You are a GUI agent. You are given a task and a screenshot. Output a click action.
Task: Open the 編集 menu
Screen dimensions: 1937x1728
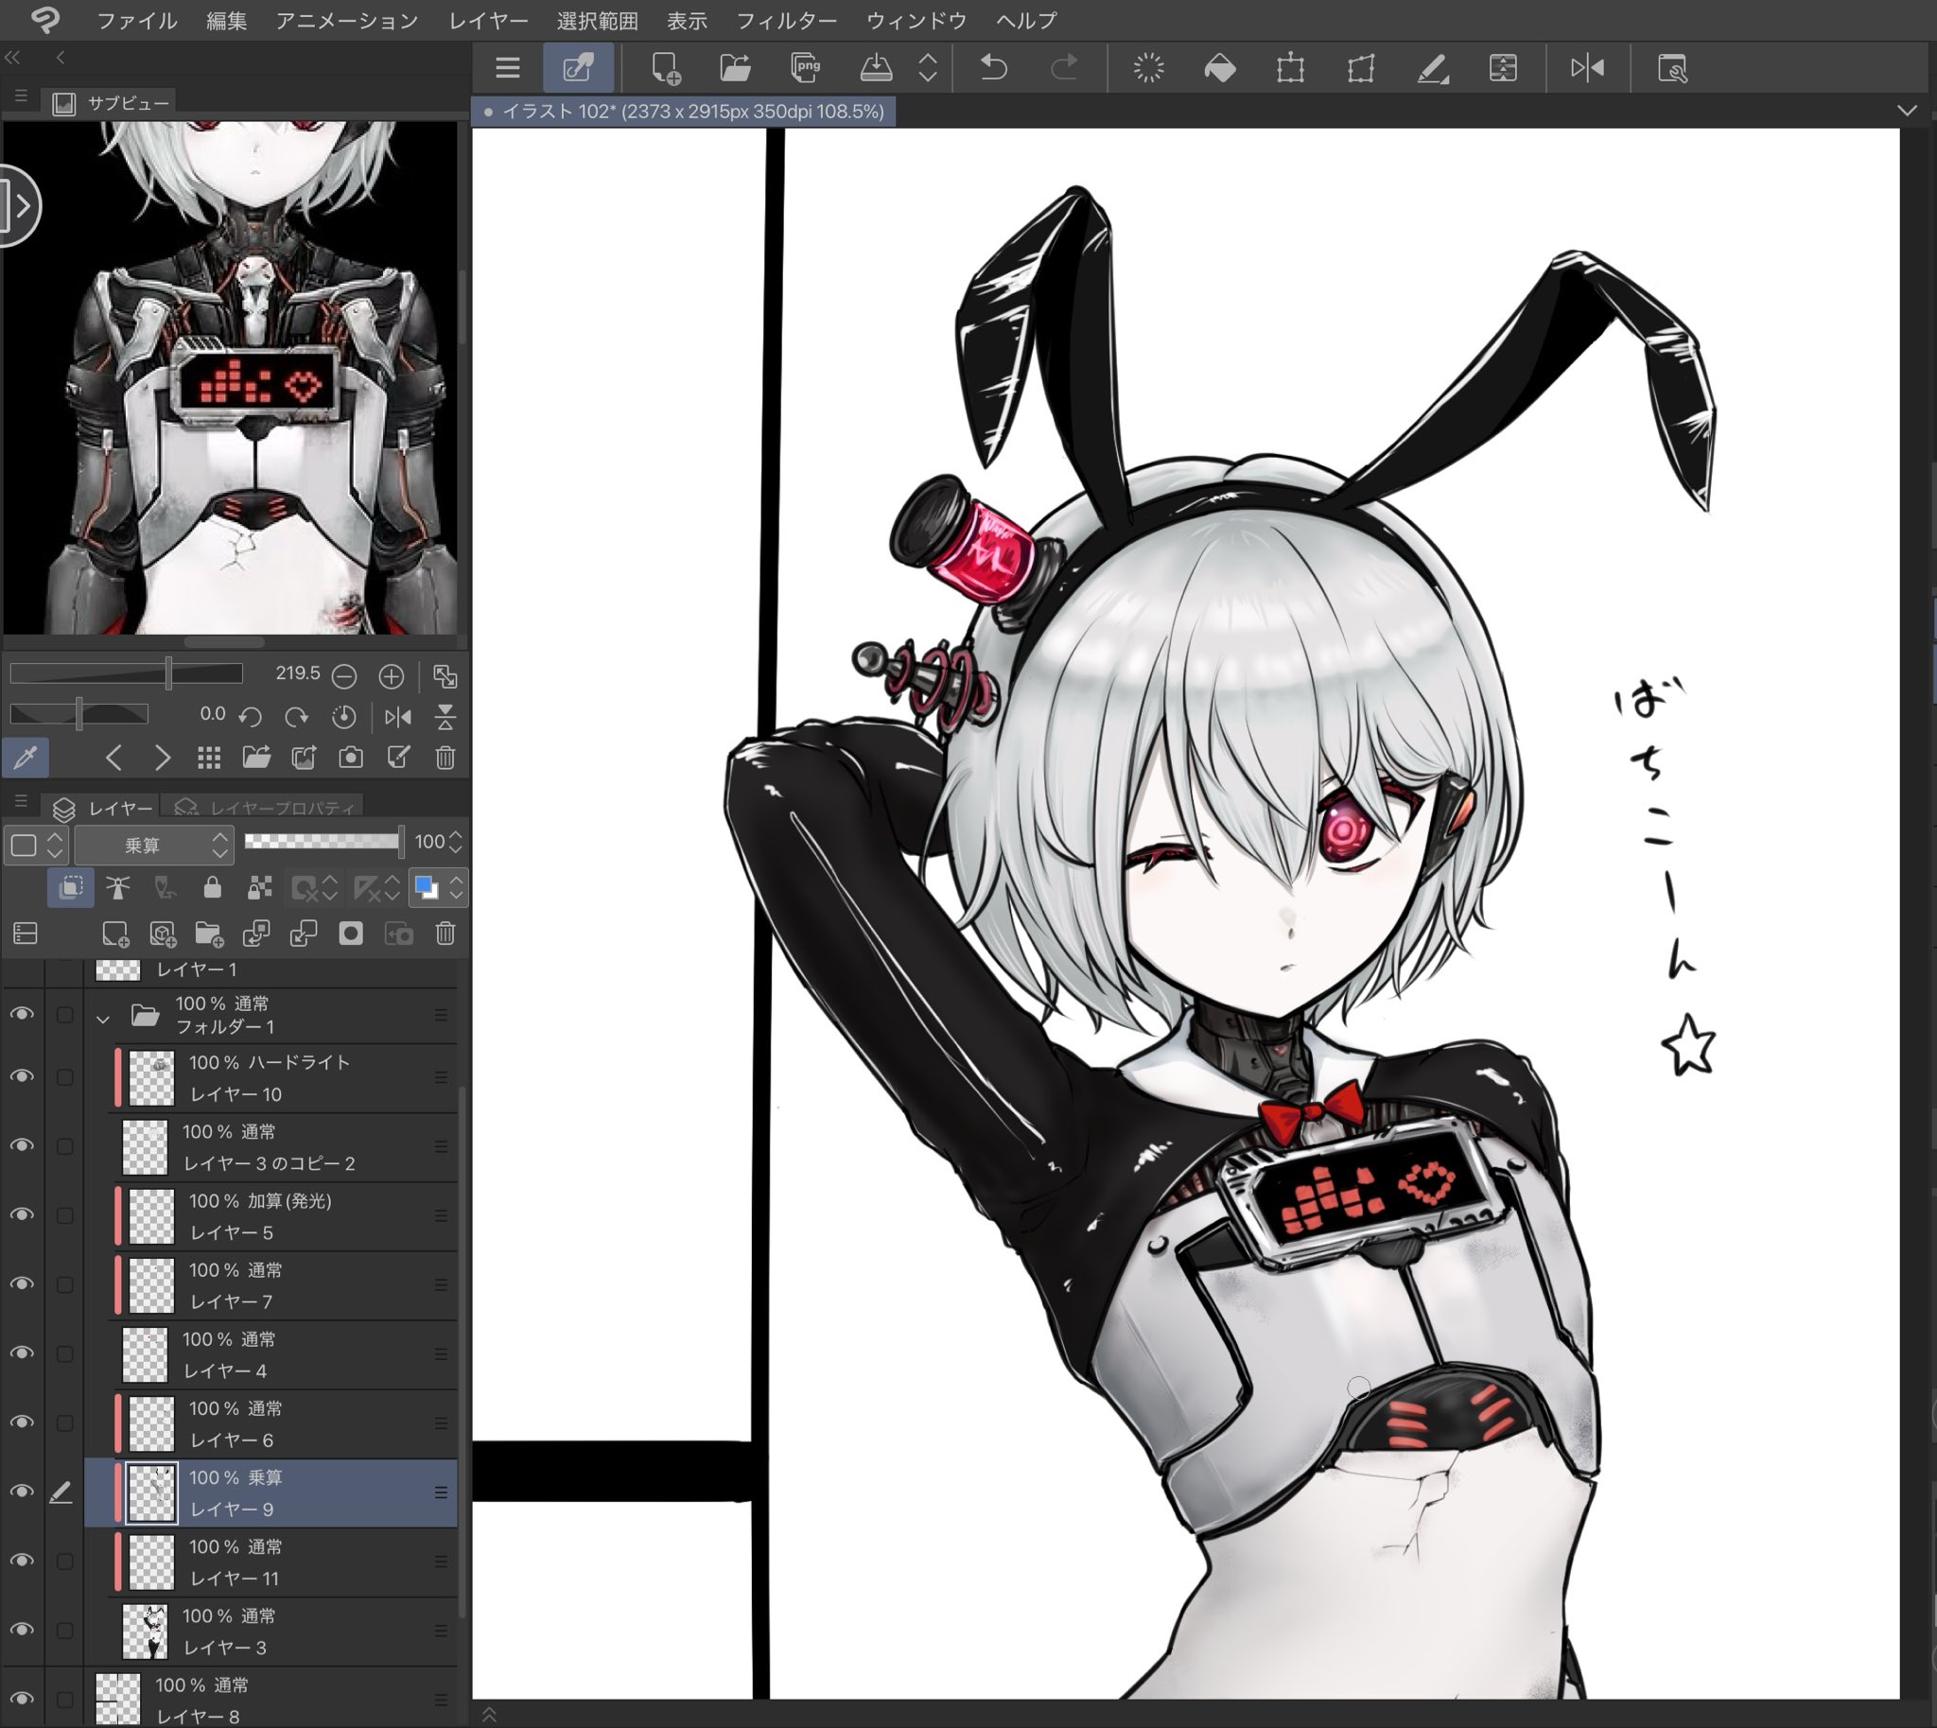tap(226, 20)
